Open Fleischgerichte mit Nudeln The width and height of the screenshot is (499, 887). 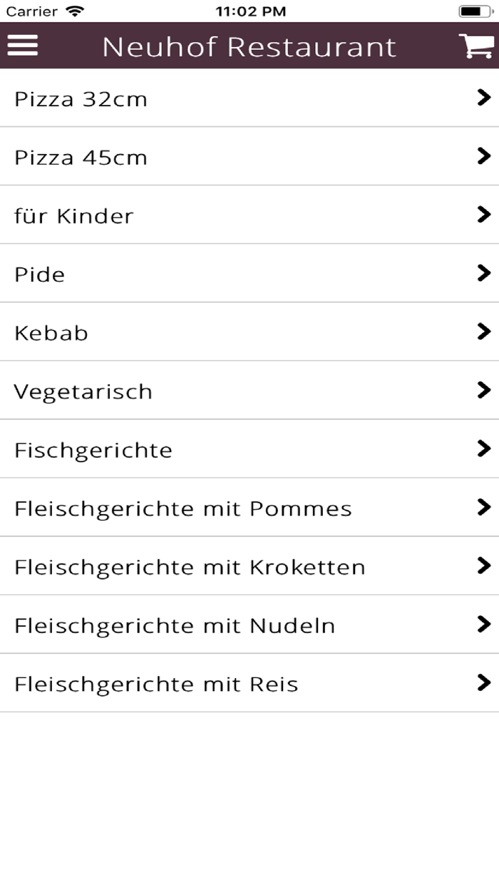[249, 625]
